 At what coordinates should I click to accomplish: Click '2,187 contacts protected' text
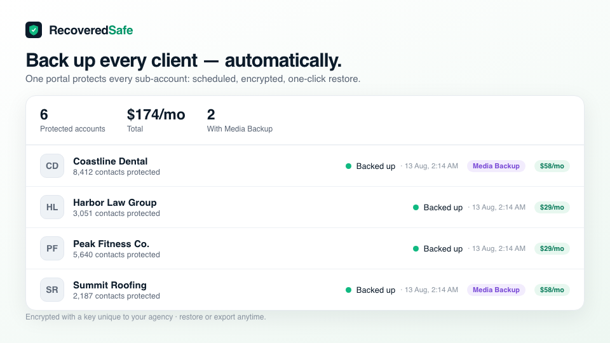[116, 295]
